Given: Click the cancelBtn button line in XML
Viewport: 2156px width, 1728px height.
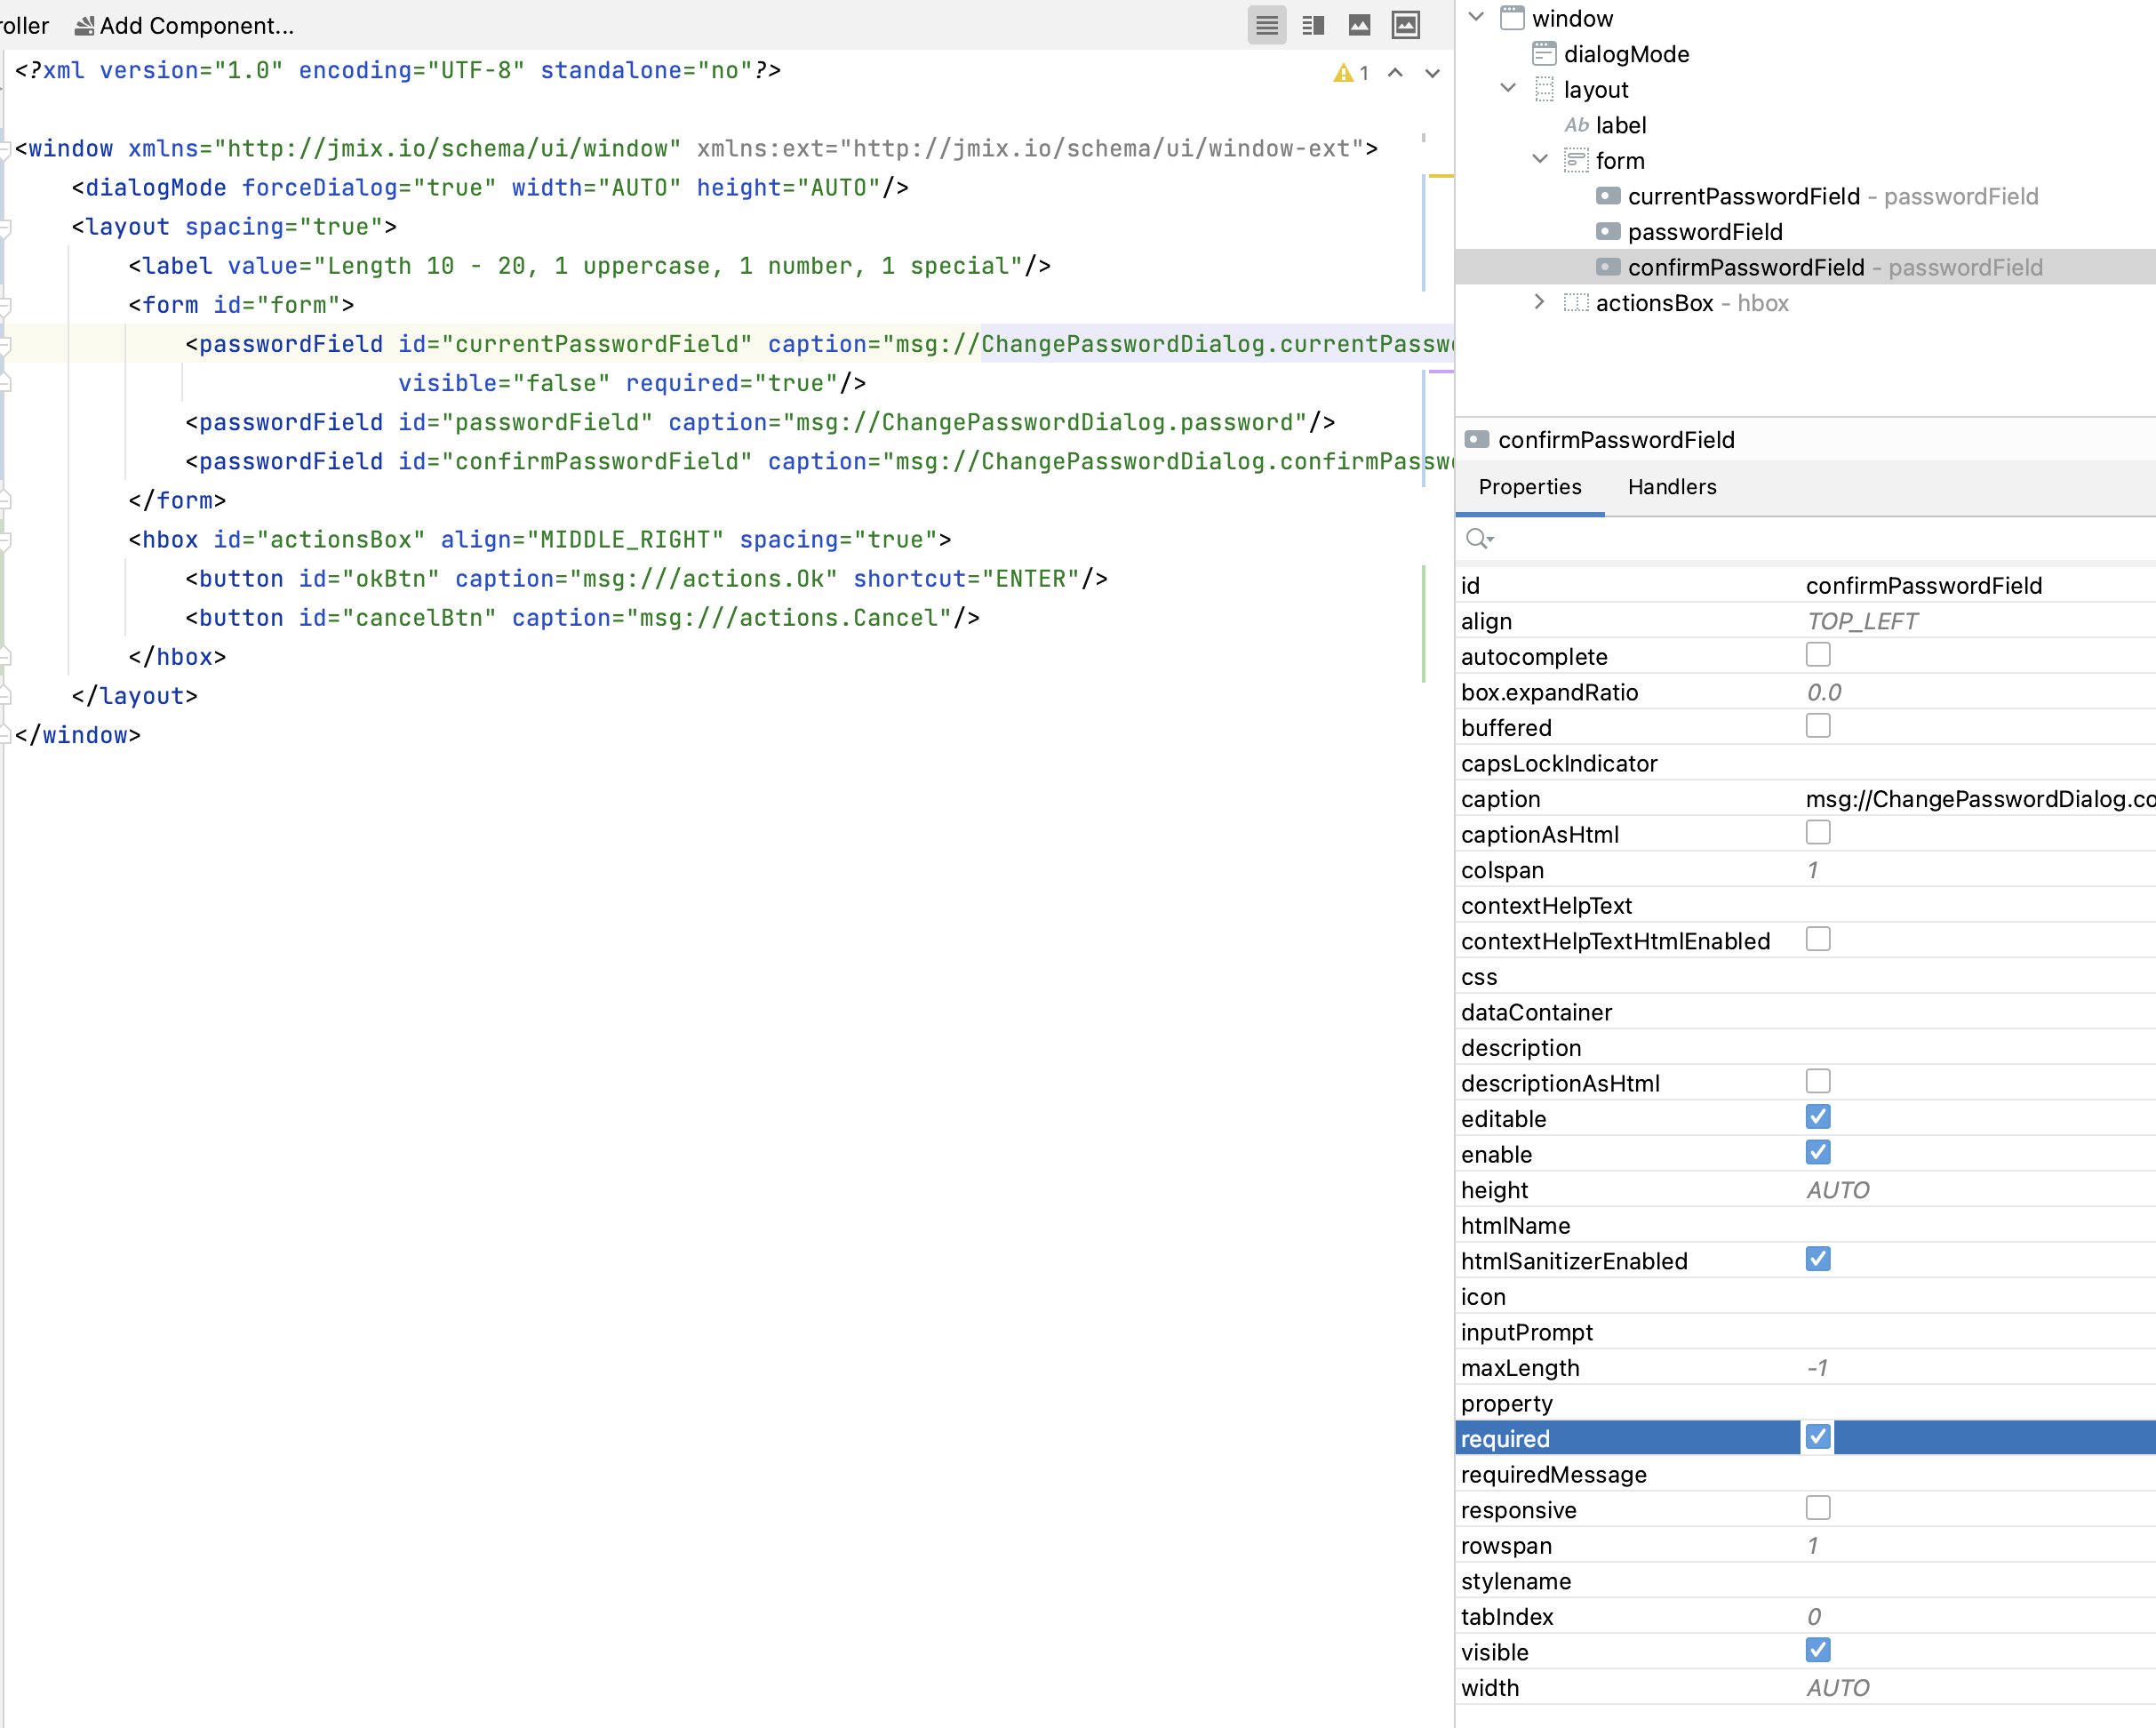Looking at the screenshot, I should pyautogui.click(x=582, y=618).
